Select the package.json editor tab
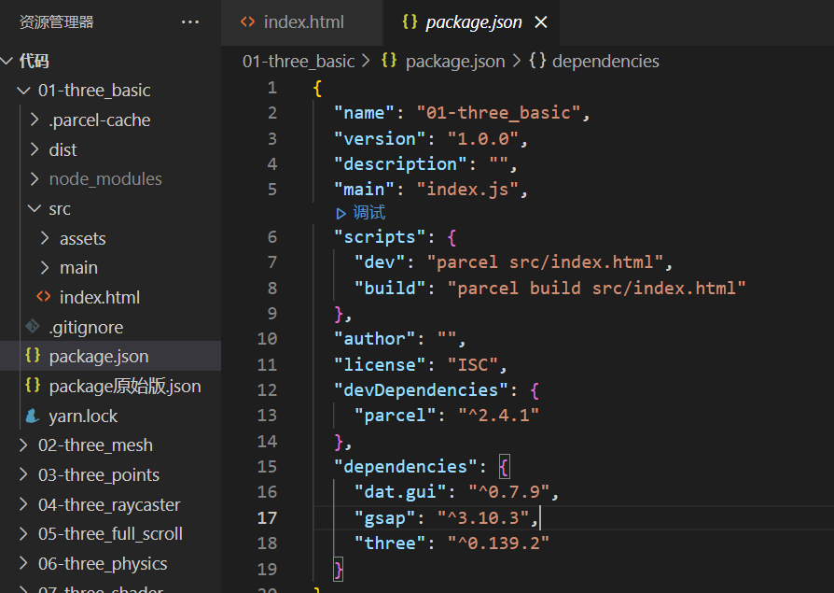Screen dimensions: 834x593 click(x=473, y=22)
